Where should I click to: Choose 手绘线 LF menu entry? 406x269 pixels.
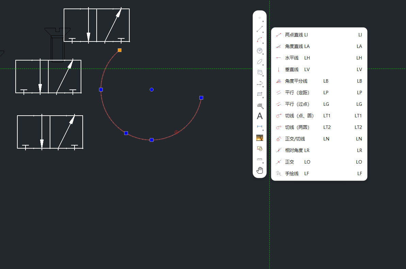pos(319,173)
